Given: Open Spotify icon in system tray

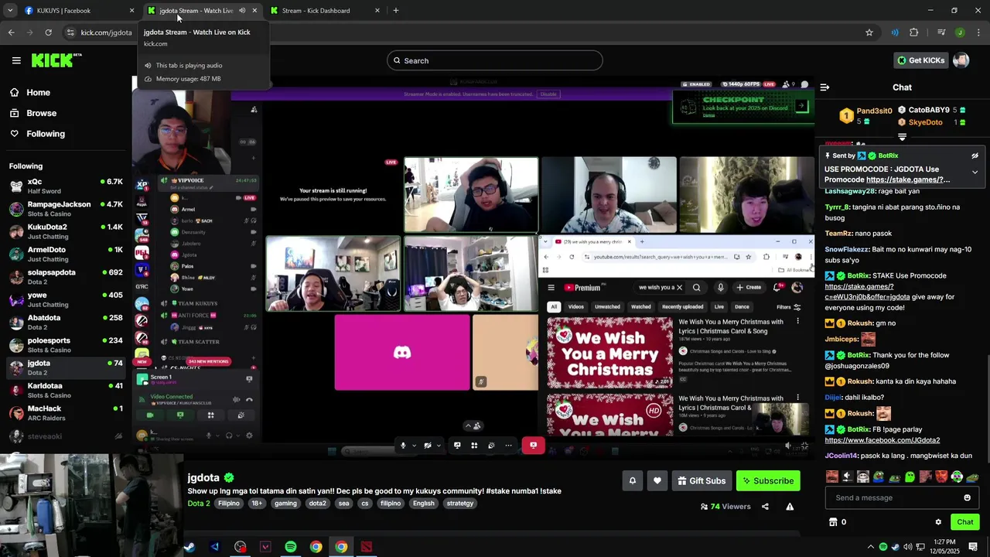Looking at the screenshot, I should (883, 547).
